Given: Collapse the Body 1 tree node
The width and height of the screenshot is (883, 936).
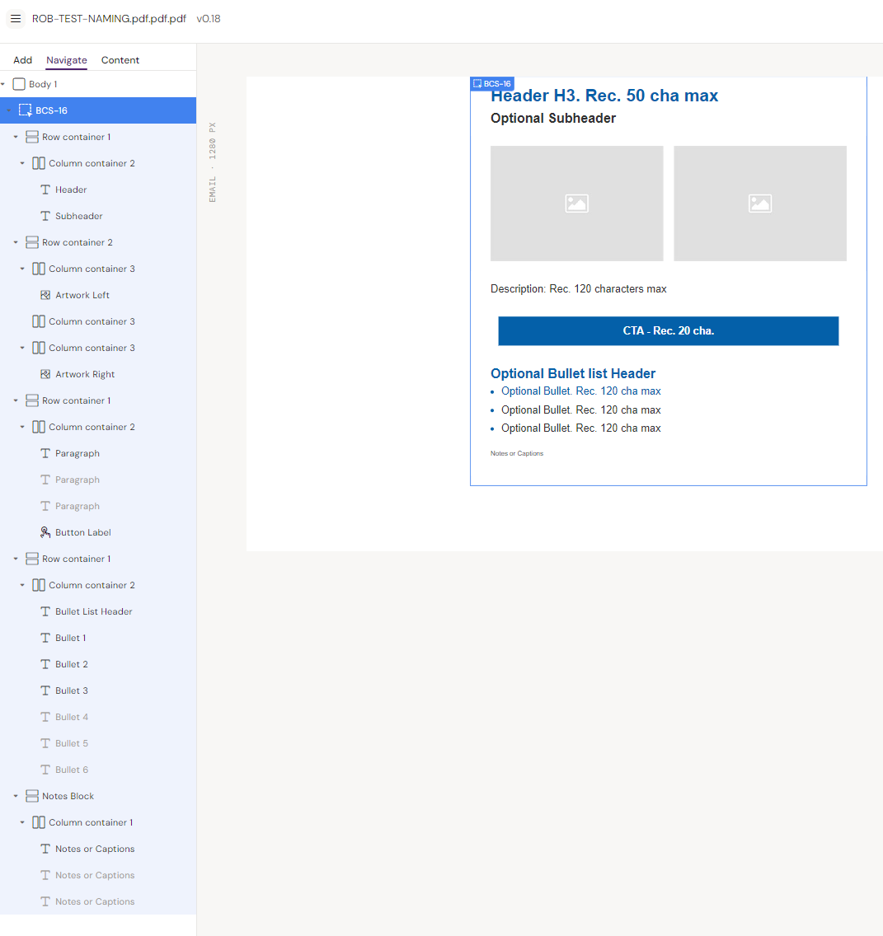Looking at the screenshot, I should (3, 84).
